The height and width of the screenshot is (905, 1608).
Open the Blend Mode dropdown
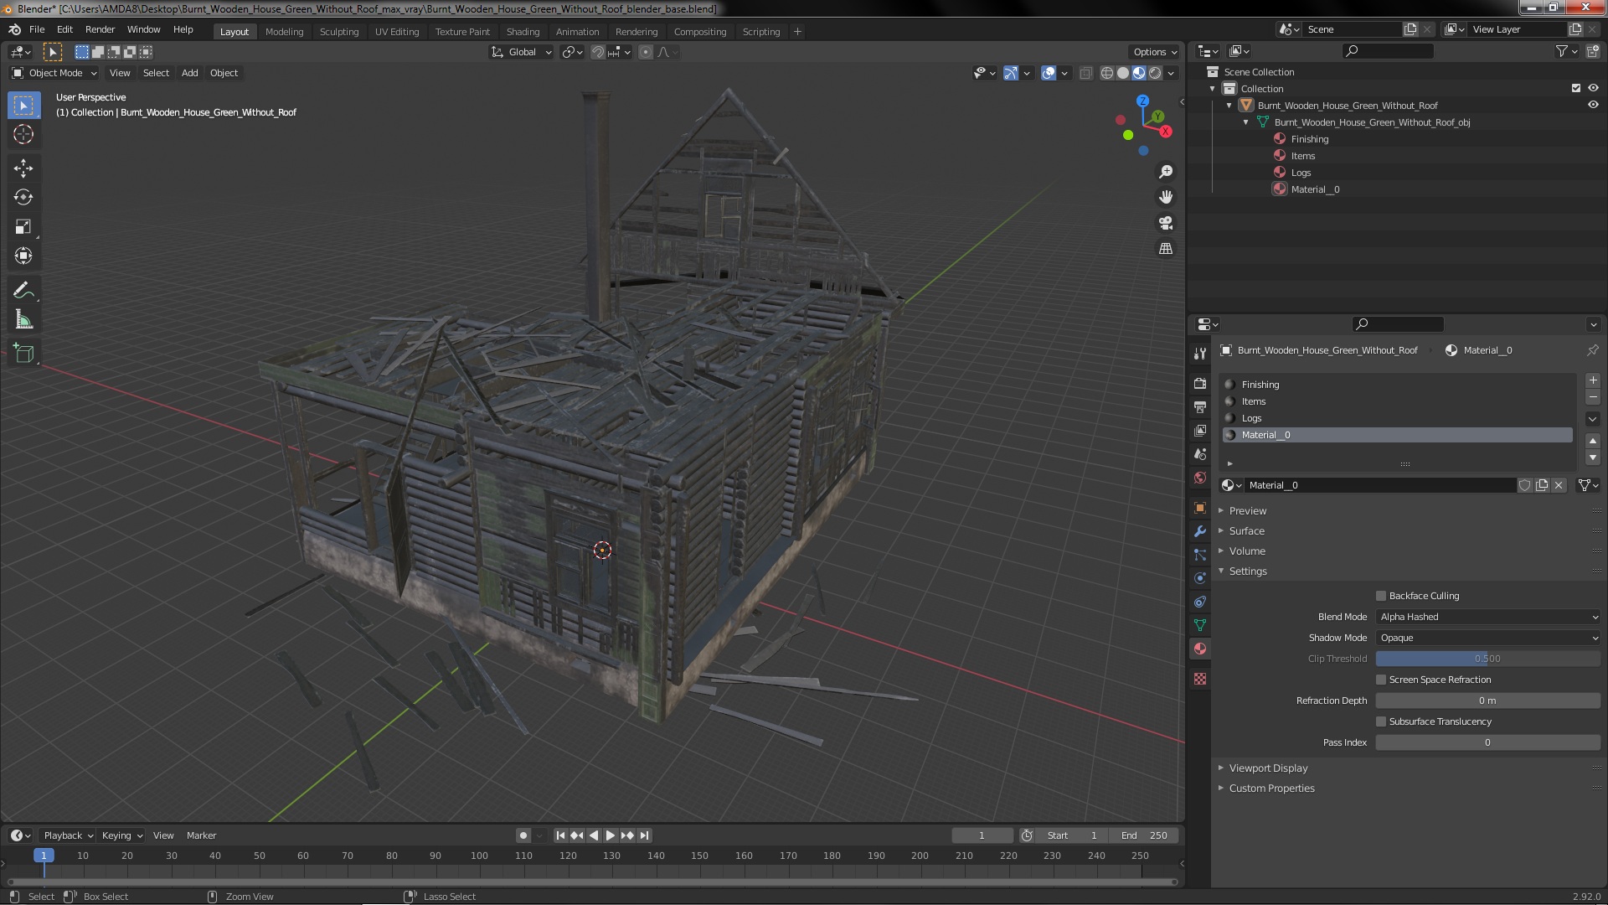pos(1488,617)
